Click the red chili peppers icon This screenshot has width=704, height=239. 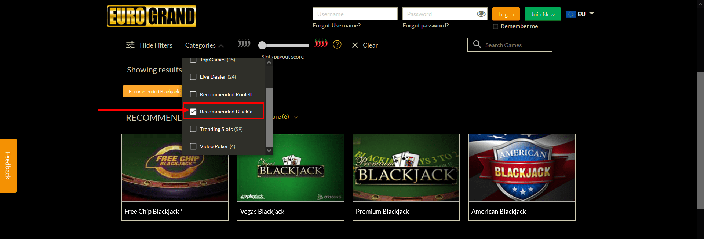click(x=321, y=43)
